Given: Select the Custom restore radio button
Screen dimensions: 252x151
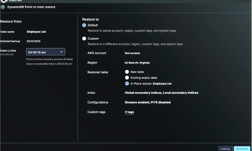Looking at the screenshot, I should tap(84, 39).
